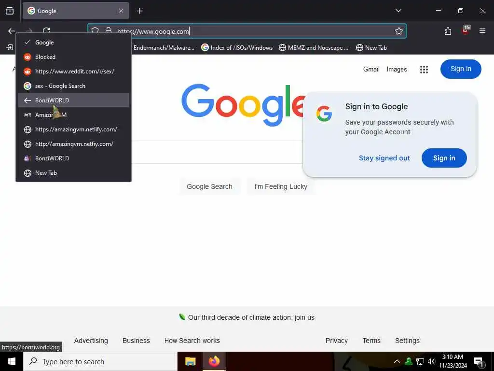Close the Google tab
Viewport: 494px width, 371px height.
[121, 11]
